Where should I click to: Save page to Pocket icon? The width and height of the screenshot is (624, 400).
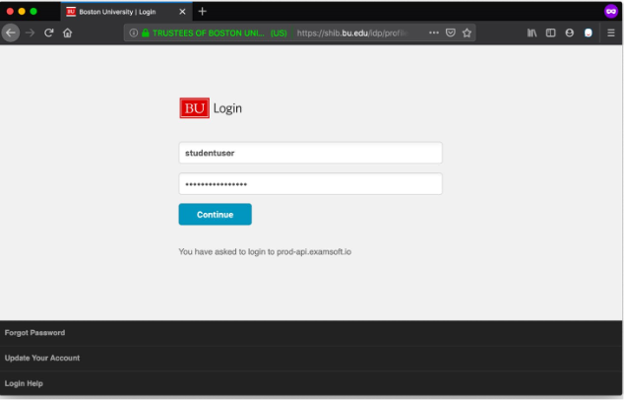point(451,33)
